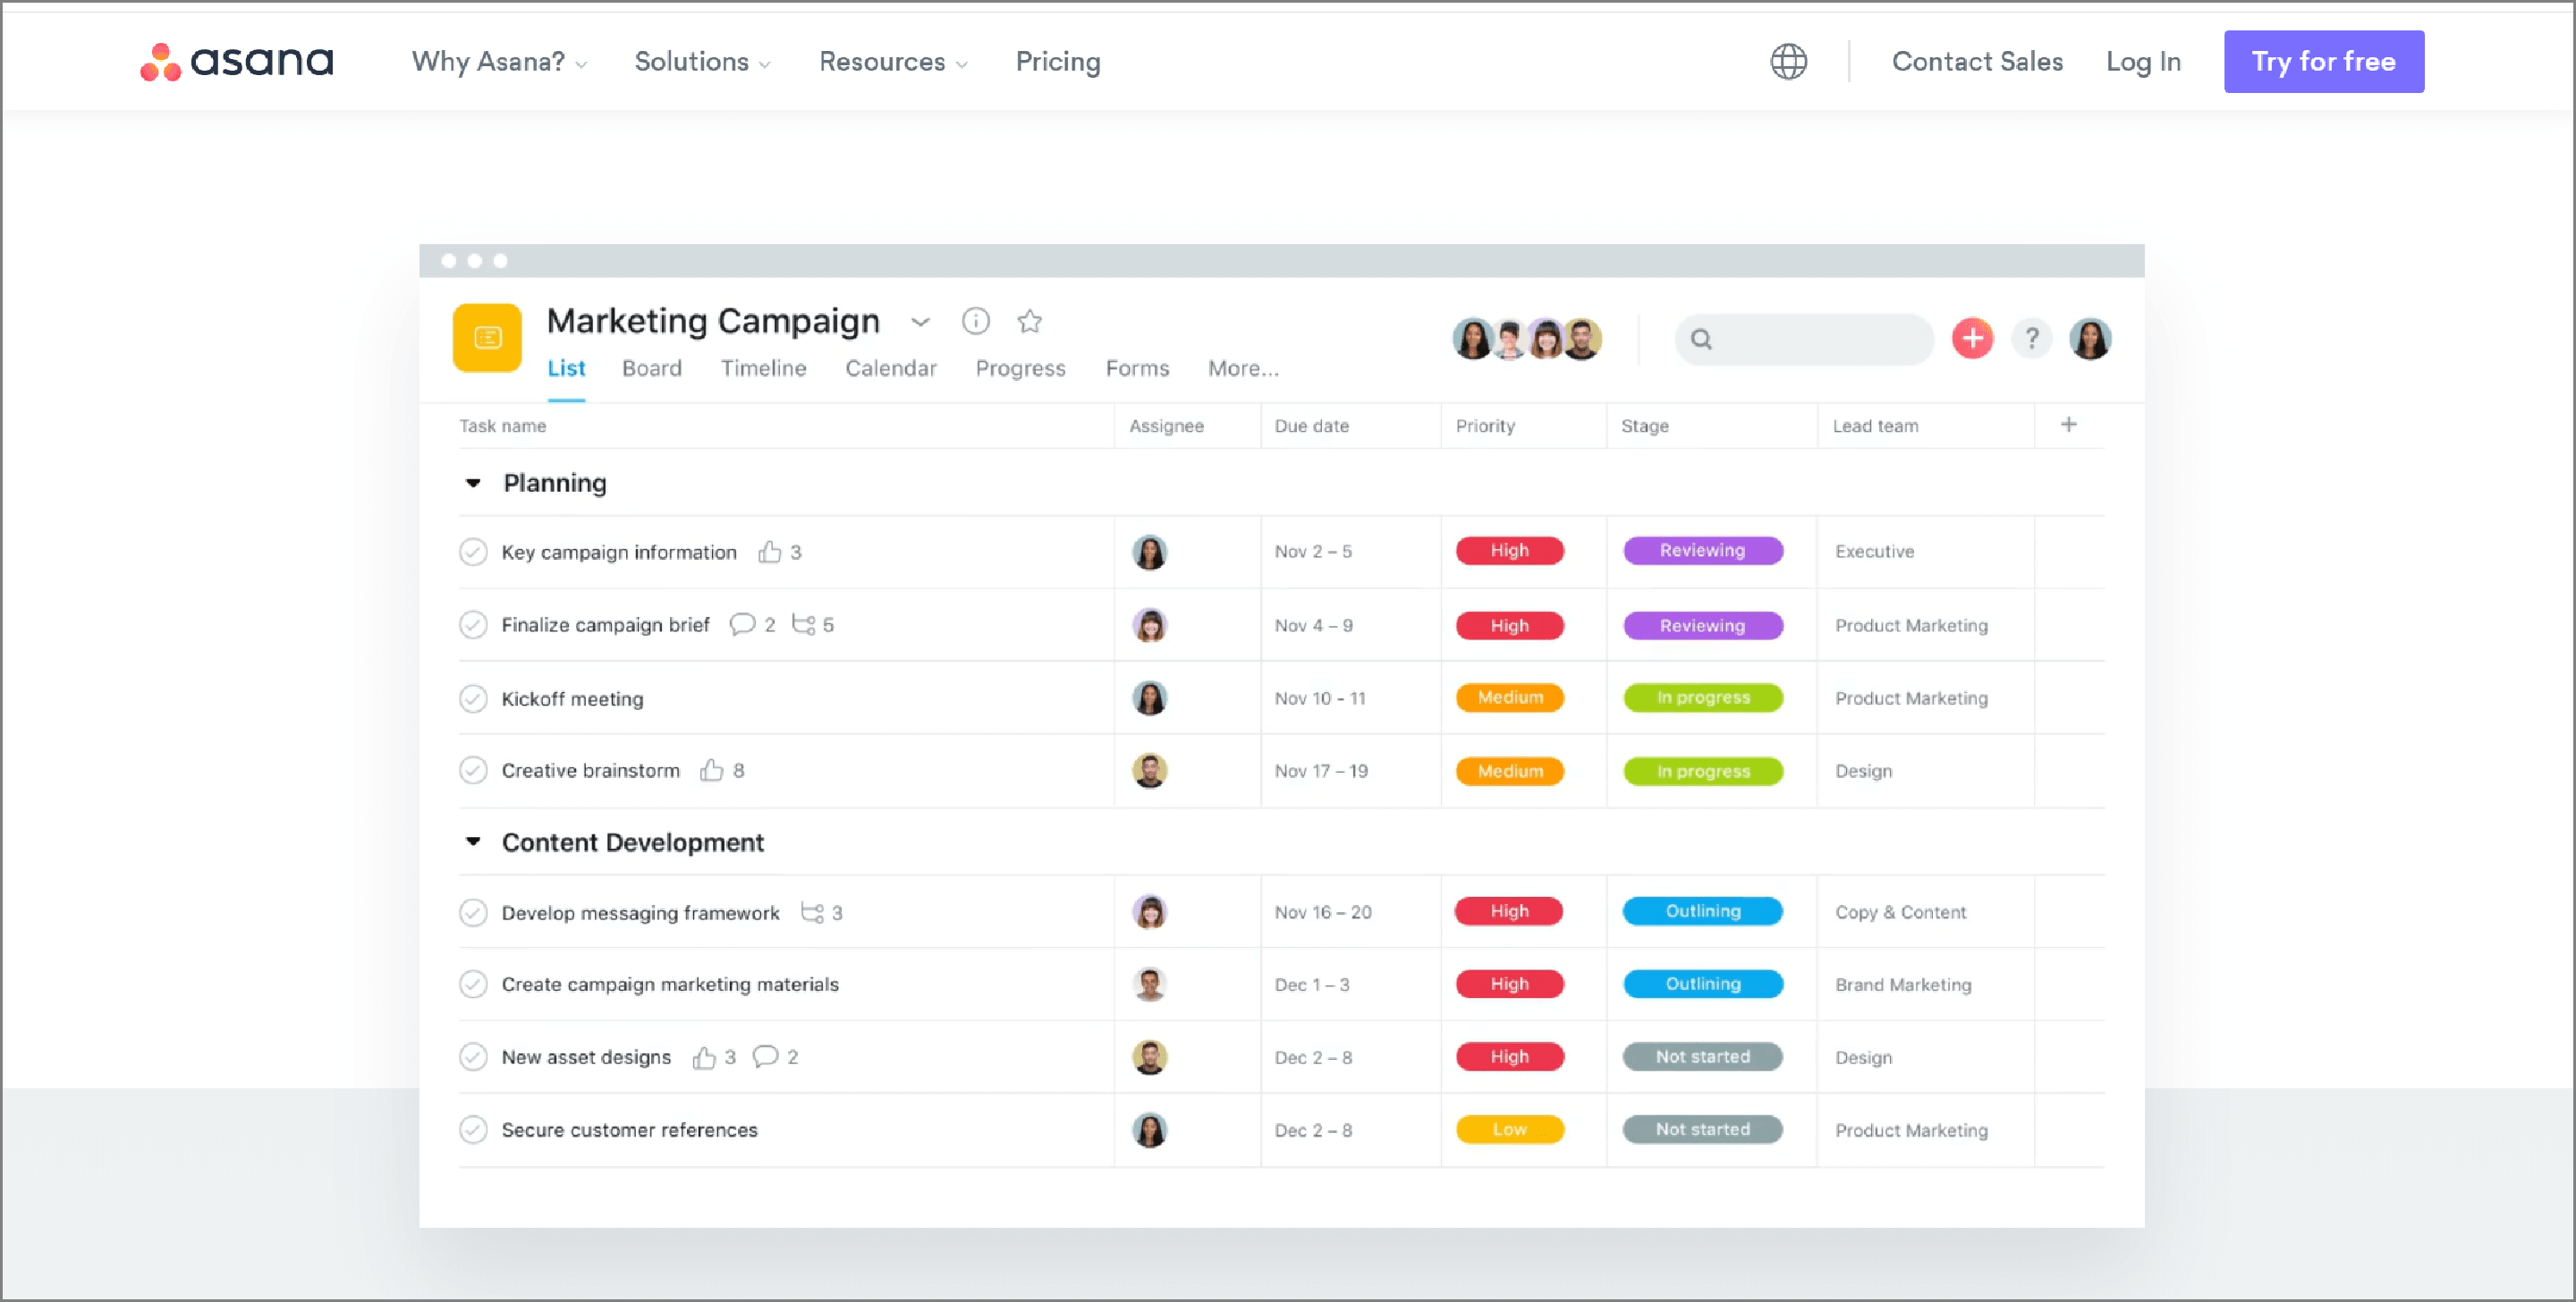Complete the Create campaign marketing materials task

point(473,984)
